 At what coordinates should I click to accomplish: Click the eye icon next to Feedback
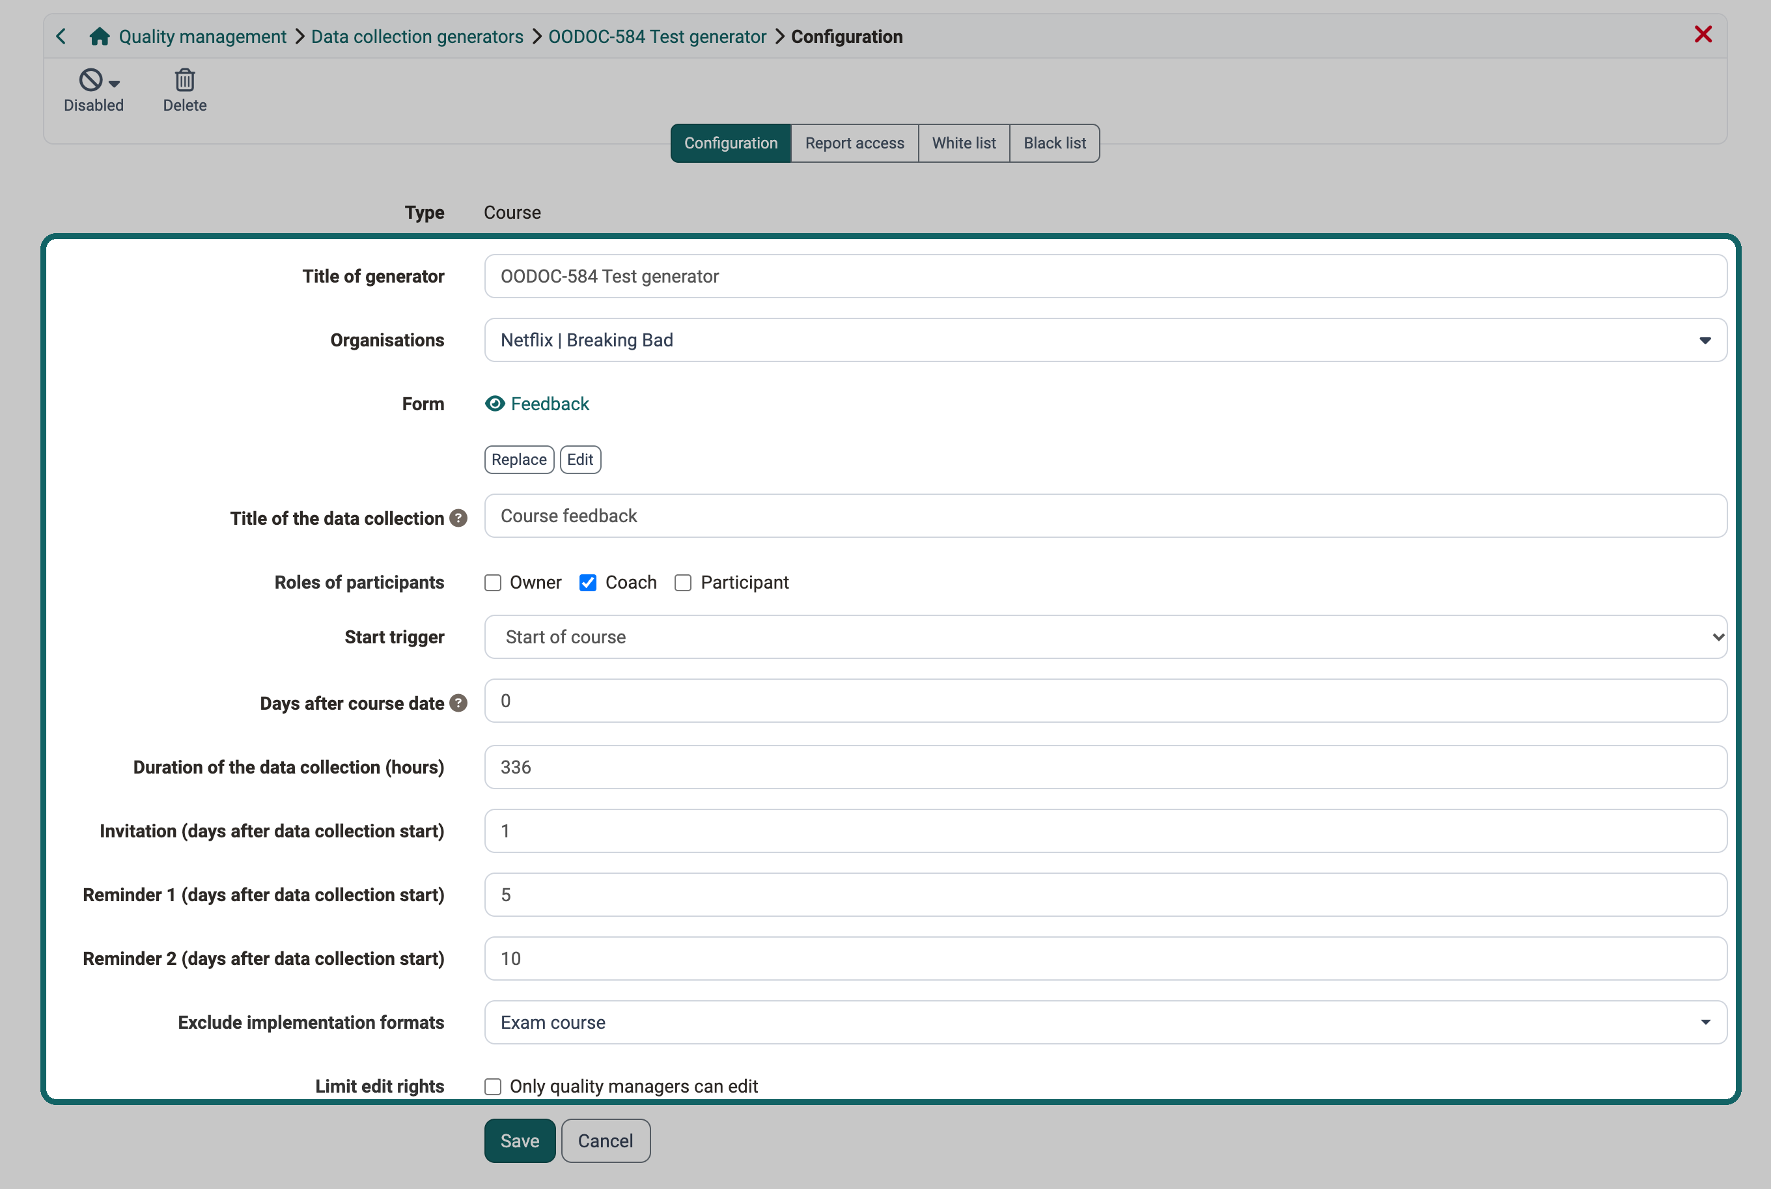494,404
